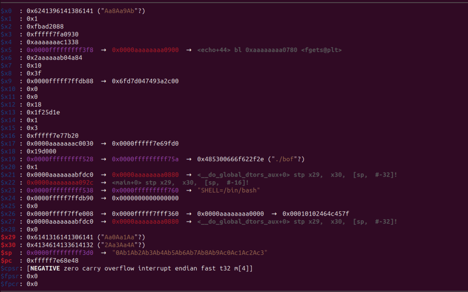Click the bold NEGATIVE flag in $cpsr
This screenshot has height=292, width=468.
[x=45, y=268]
